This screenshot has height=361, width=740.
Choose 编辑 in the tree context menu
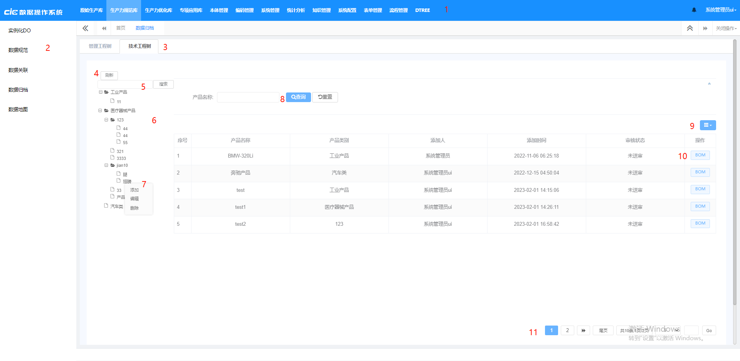(x=135, y=199)
